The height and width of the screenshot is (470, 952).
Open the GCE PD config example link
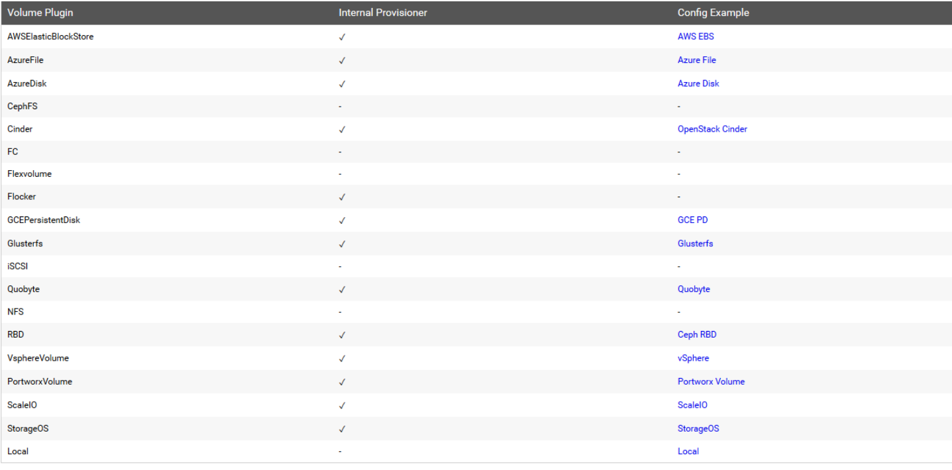693,220
